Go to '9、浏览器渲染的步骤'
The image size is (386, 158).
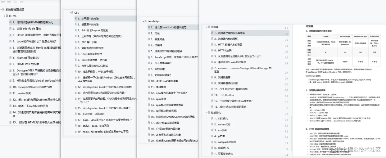[226, 83]
